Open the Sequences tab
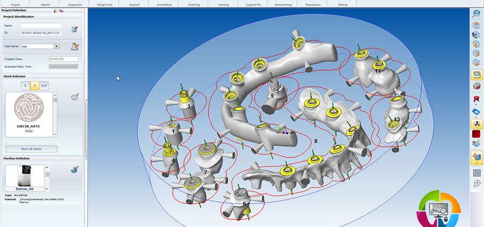The height and width of the screenshot is (227, 484). pyautogui.click(x=74, y=4)
